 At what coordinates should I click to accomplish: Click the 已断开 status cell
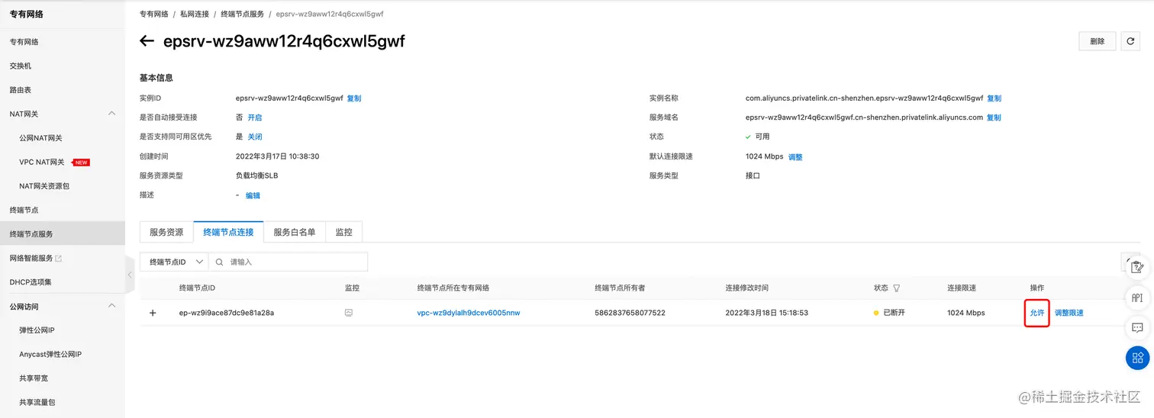point(889,313)
